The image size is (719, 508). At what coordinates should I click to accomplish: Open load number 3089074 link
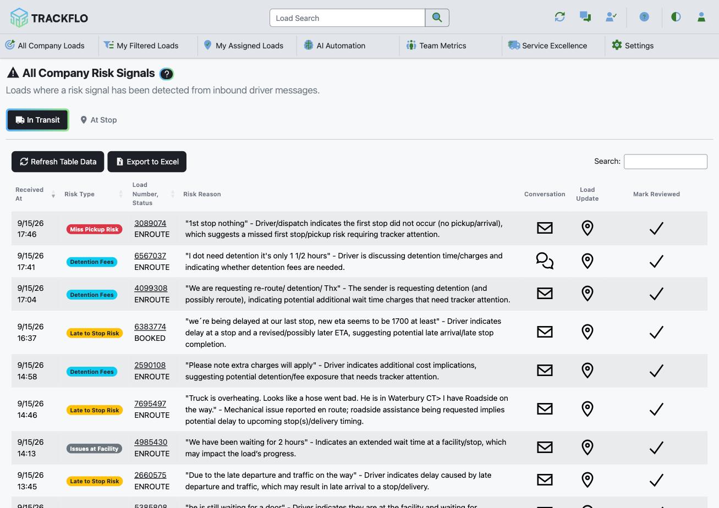coord(150,223)
